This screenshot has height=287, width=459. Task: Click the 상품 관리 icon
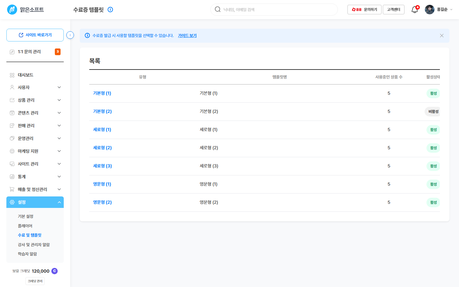12,100
